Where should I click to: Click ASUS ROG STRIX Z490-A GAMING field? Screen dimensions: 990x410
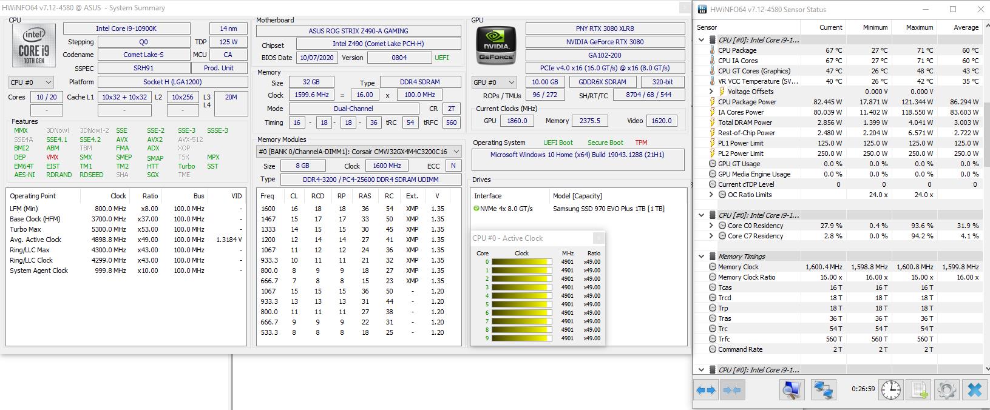click(358, 31)
